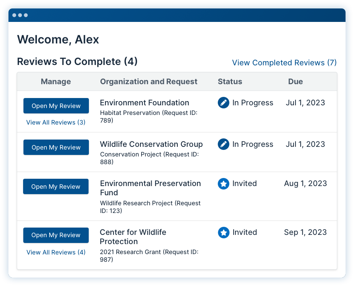Screen dimensions: 354x286
Task: Click the star icon for Center for Wildlife Protection
Action: [224, 233]
